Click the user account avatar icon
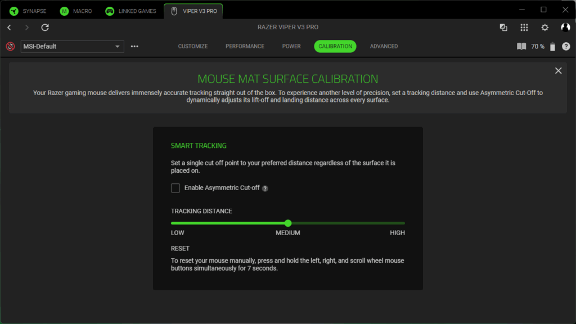The height and width of the screenshot is (324, 576). point(565,28)
